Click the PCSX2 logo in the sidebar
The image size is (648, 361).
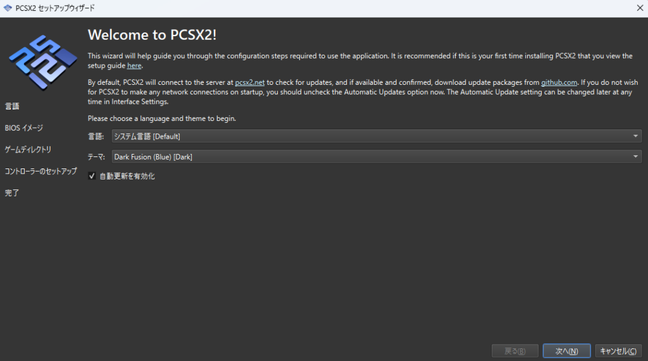[43, 63]
